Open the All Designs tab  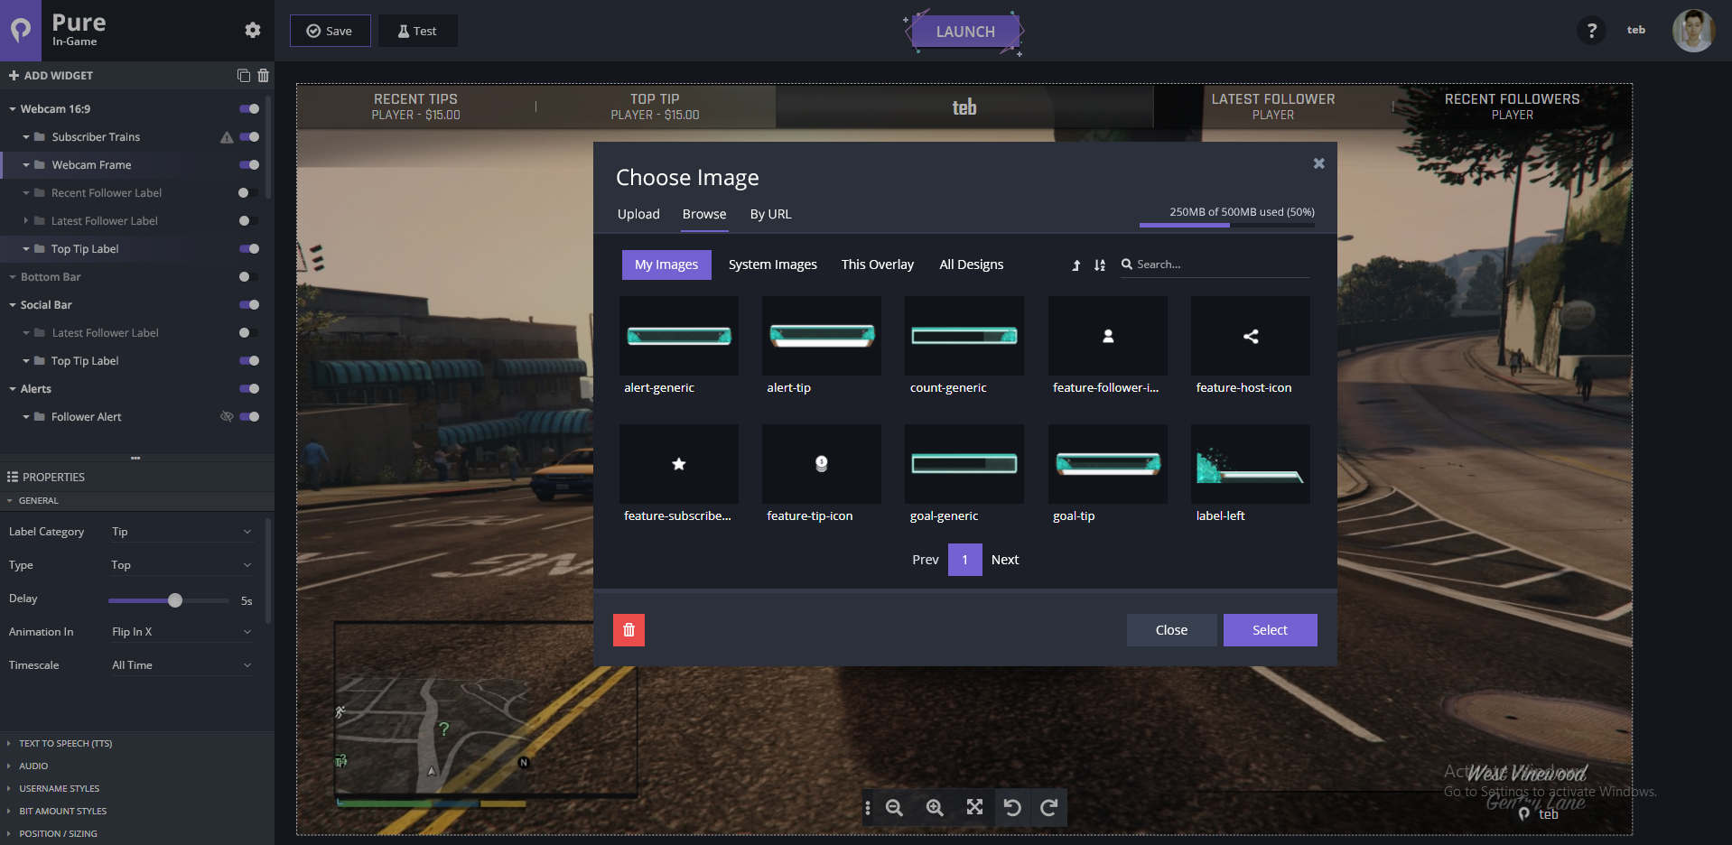972,265
